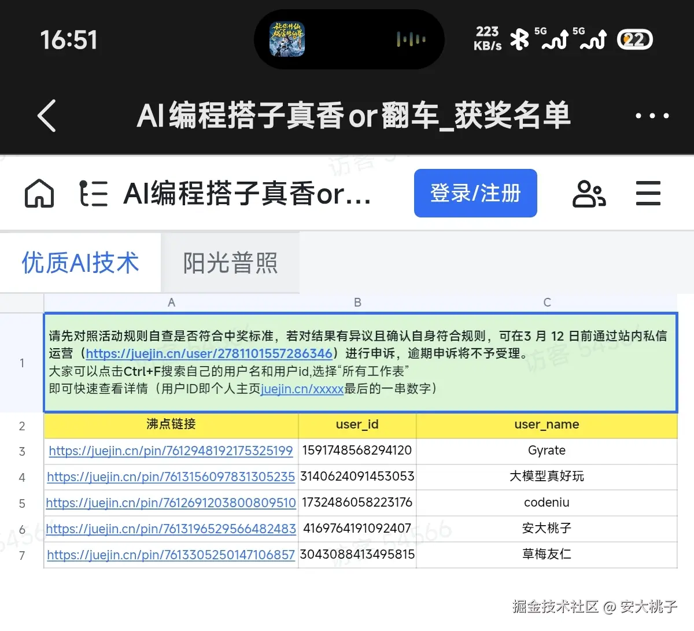This screenshot has width=694, height=631.
Task: Select the 沸点链接 header cell
Action: coord(171,425)
